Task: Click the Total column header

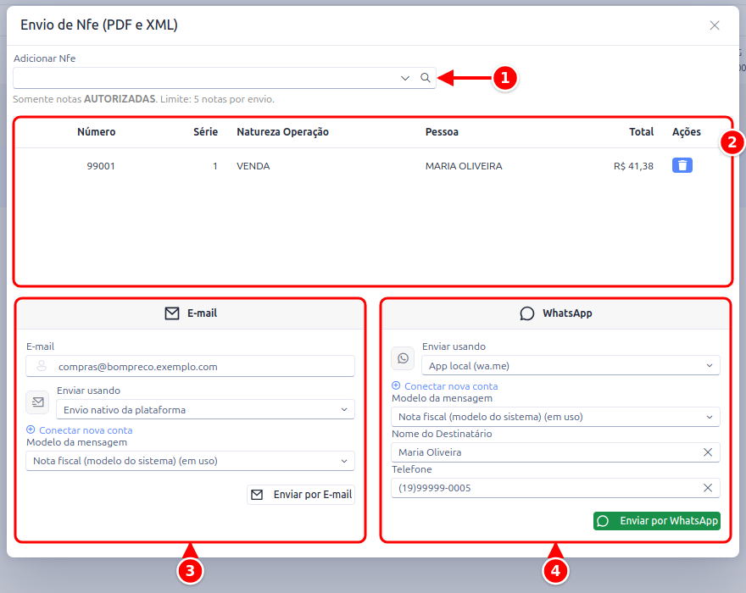Action: click(642, 131)
